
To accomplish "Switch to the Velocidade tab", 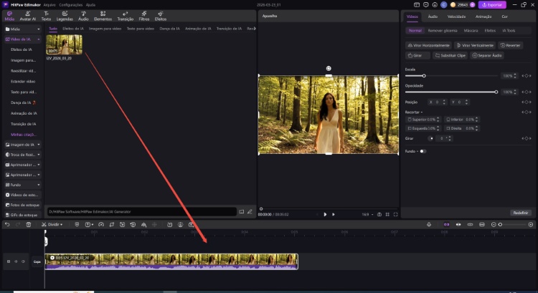I will click(456, 16).
